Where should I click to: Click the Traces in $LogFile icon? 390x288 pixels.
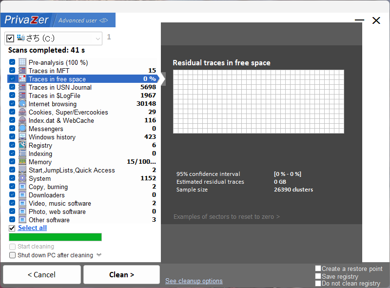(x=22, y=95)
